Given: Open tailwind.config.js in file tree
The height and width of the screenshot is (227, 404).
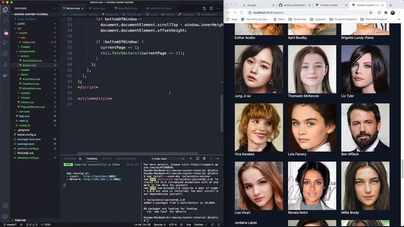Looking at the screenshot, I should (x=28, y=158).
